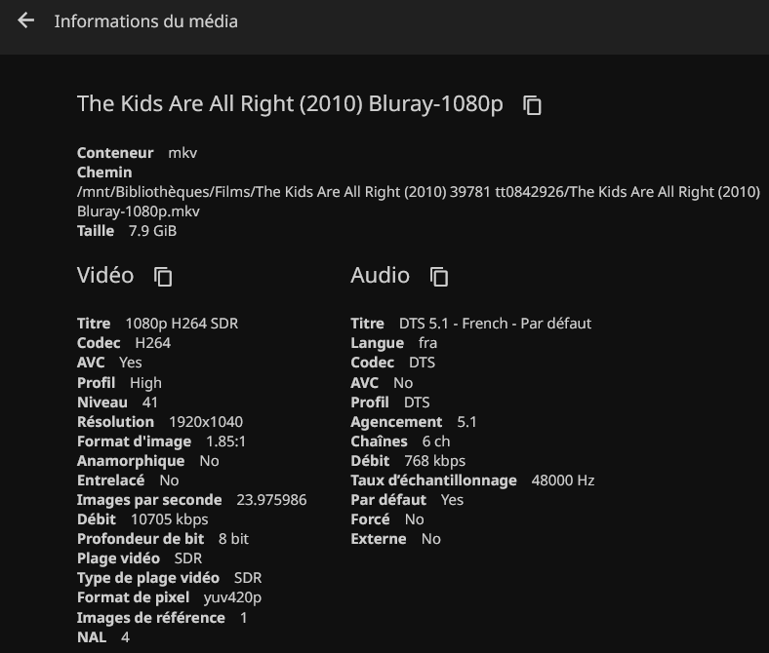Screen dimensions: 769x653
Task: Copy the media title with the copy icon
Action: point(532,105)
